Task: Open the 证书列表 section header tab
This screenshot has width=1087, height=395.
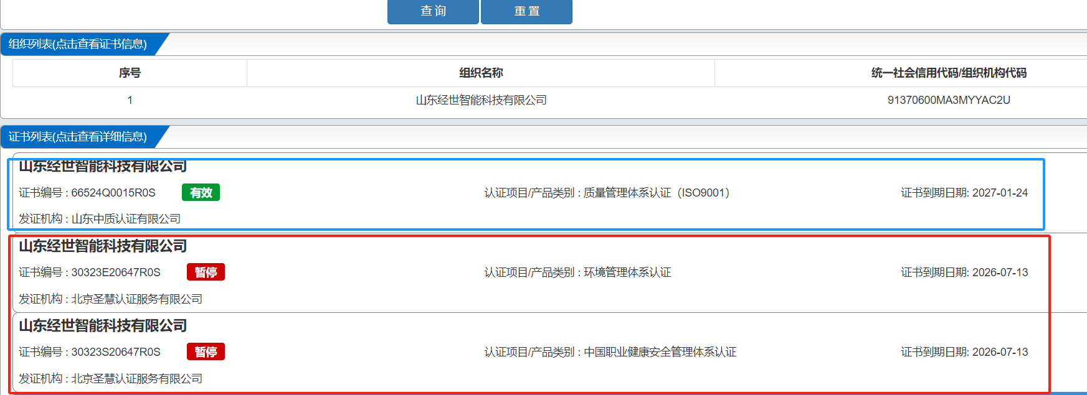Action: point(78,137)
